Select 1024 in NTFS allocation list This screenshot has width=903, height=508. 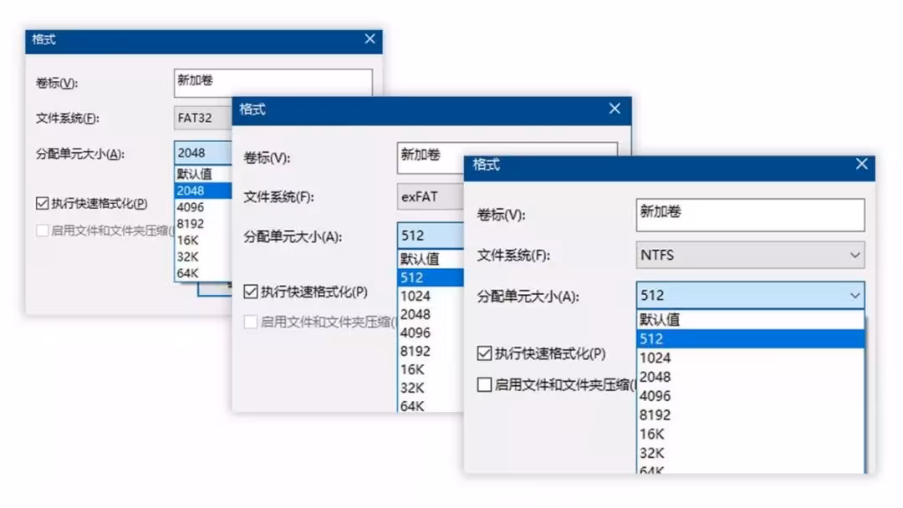(750, 358)
